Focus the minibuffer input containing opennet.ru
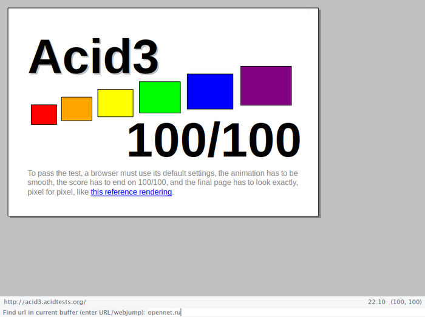This screenshot has width=425, height=317. (164, 312)
